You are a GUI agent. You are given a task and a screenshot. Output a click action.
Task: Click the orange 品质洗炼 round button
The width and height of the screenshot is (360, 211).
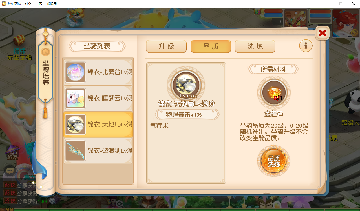(x=274, y=161)
